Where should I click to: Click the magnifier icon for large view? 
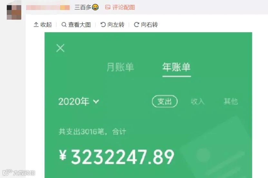(x=64, y=25)
